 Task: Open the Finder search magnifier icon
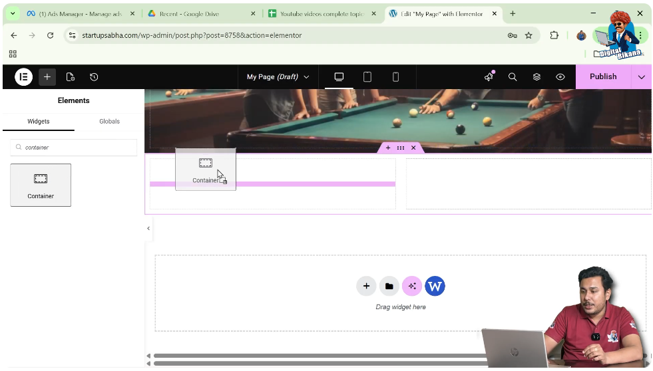(513, 77)
